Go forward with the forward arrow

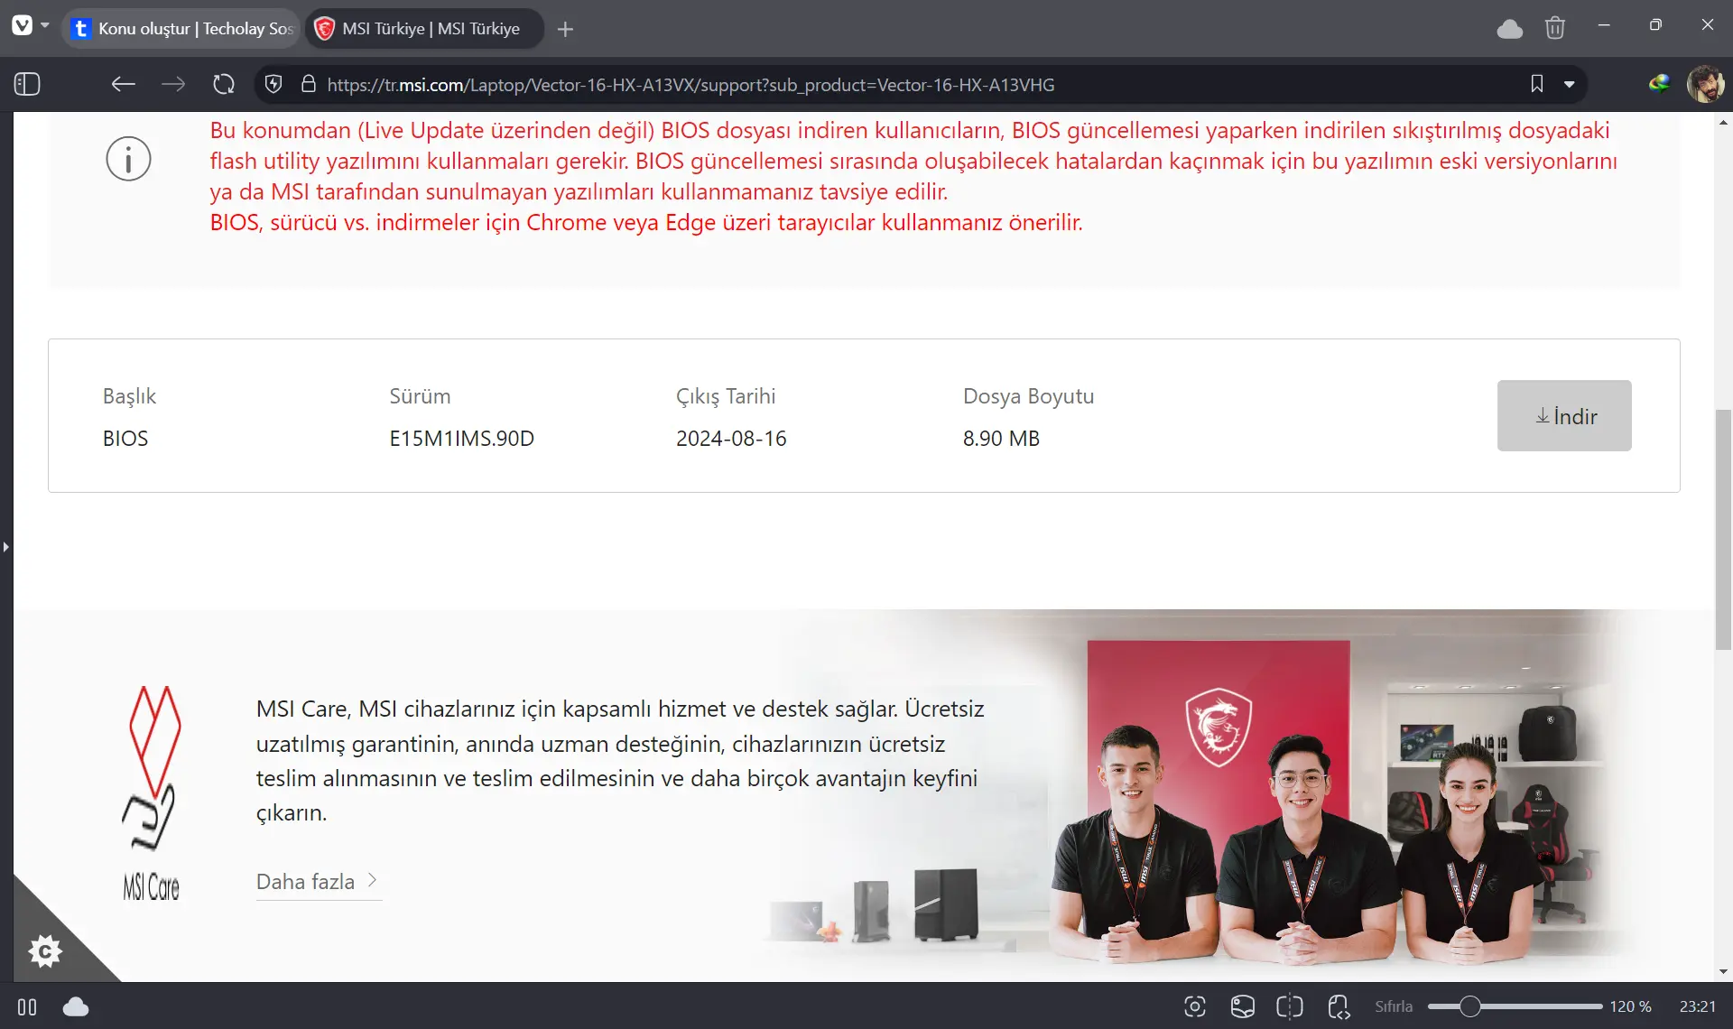coord(173,84)
